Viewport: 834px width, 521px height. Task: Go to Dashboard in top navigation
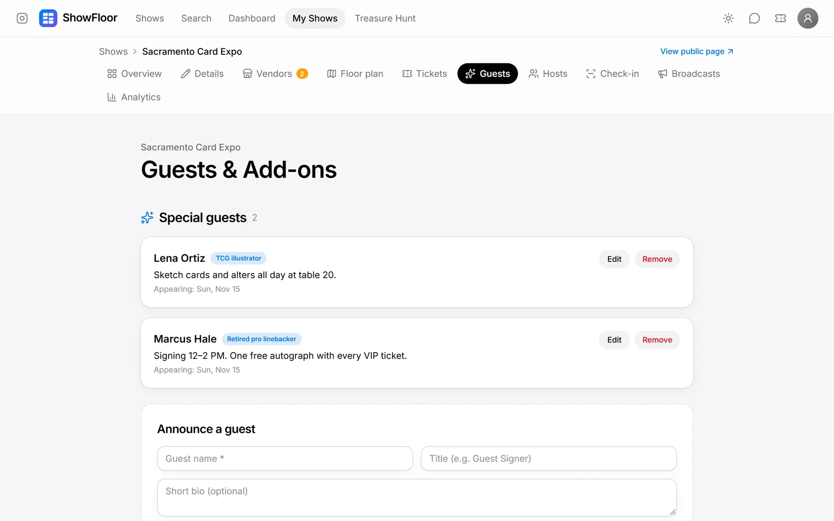point(252,18)
